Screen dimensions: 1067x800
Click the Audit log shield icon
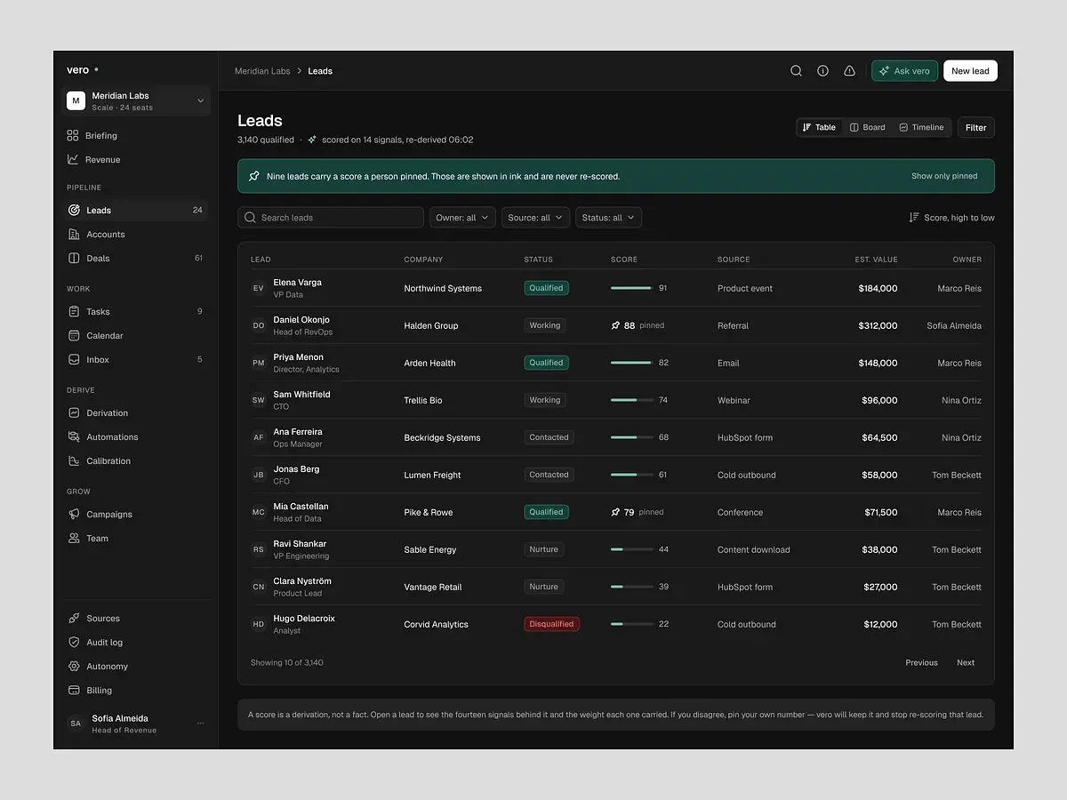pyautogui.click(x=74, y=643)
